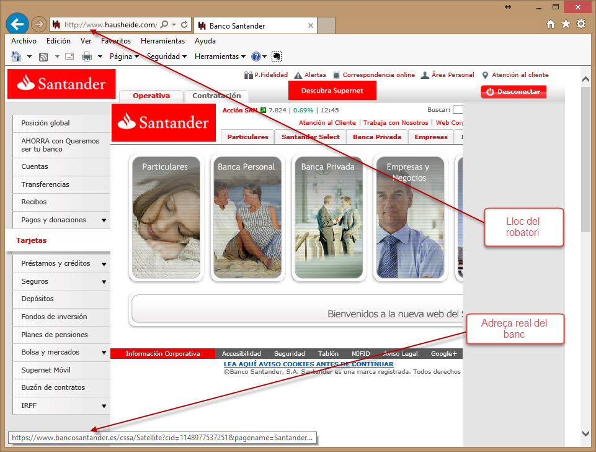
Task: Open Favorites star icon
Action: coord(566,24)
